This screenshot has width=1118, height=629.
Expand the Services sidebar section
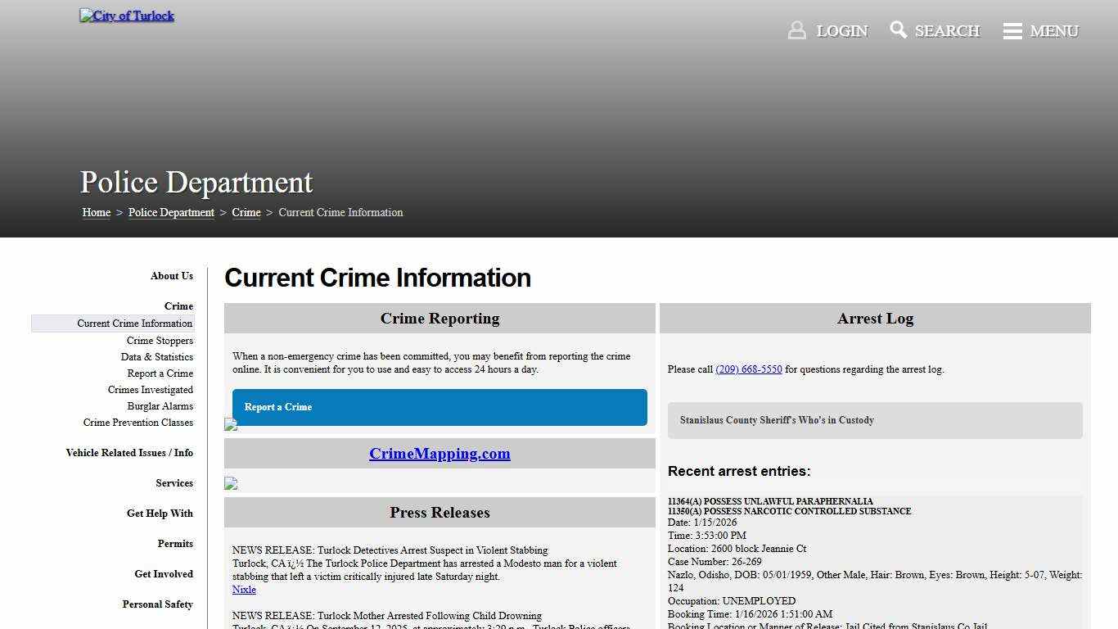pyautogui.click(x=174, y=483)
